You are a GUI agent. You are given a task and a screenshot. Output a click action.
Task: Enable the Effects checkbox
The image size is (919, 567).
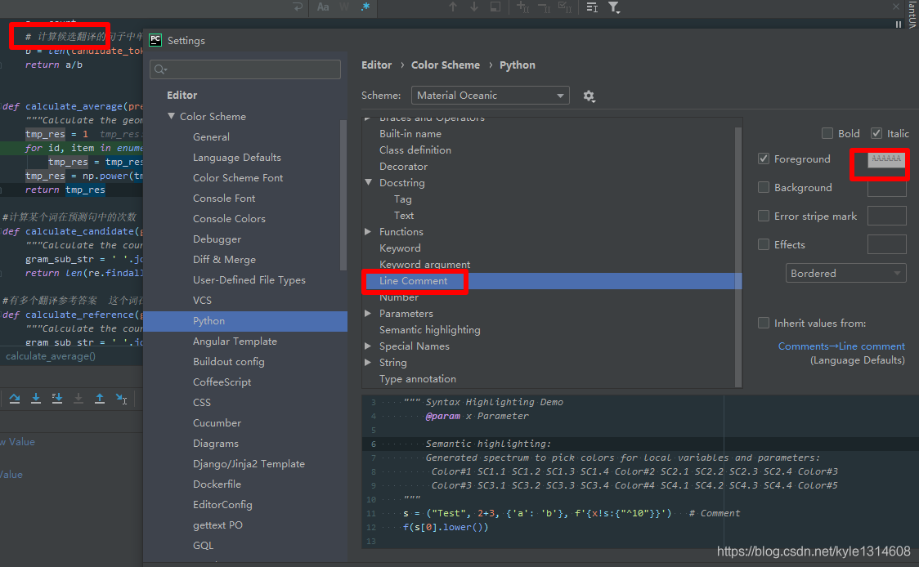763,244
